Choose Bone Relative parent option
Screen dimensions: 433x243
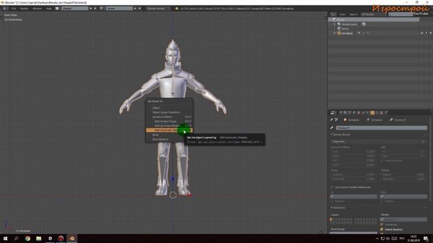click(x=169, y=139)
